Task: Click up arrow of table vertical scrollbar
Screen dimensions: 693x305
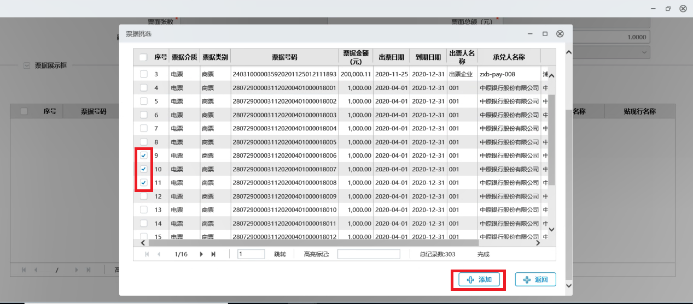Action: (x=551, y=76)
